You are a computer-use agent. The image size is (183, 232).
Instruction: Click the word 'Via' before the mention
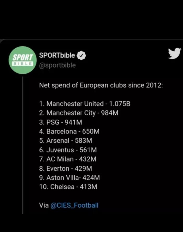[44, 205]
